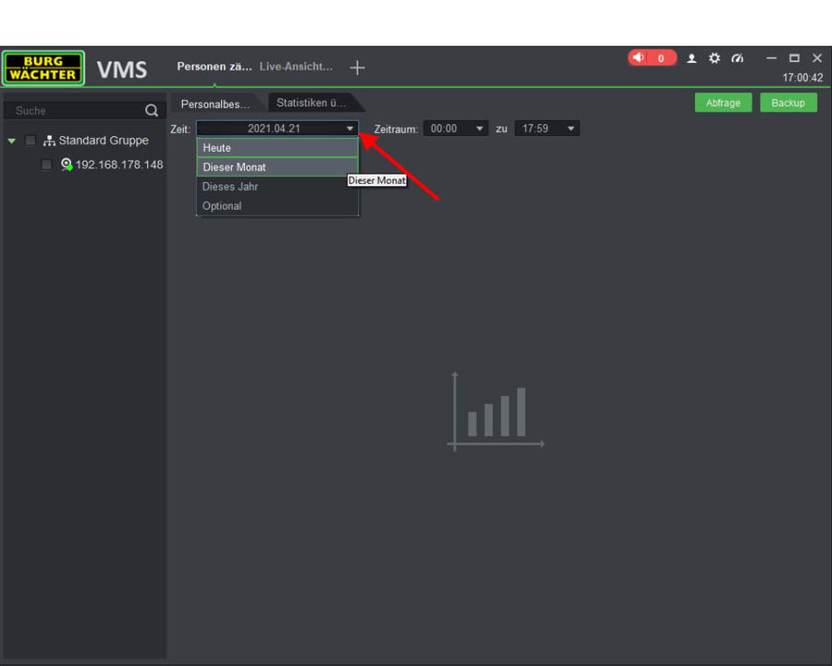Open the Zeit date dropdown
This screenshot has width=832, height=666.
point(276,129)
